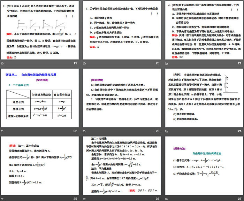Click the animation star icon under slide 24
This screenshot has width=244, height=201.
[166, 131]
